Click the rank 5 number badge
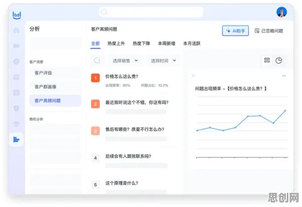This screenshot has height=207, width=302. click(x=95, y=185)
